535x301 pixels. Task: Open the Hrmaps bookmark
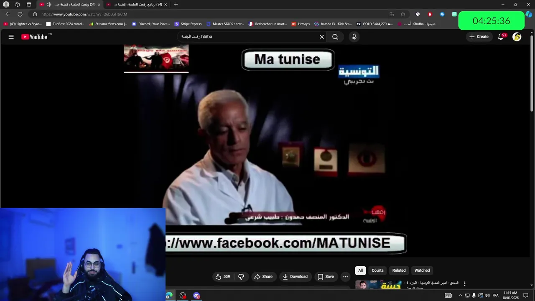[x=301, y=24]
